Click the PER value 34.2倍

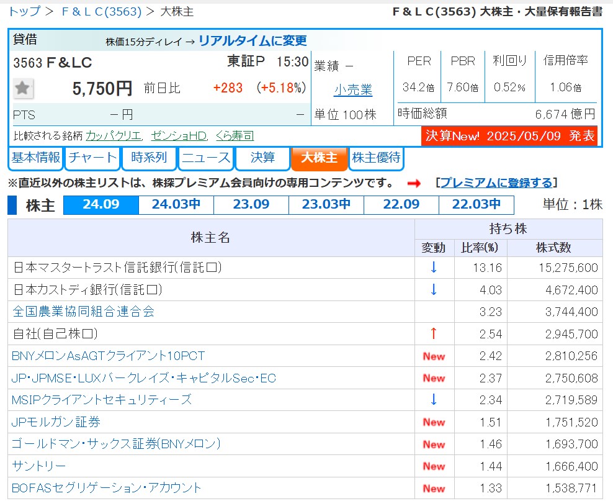(418, 87)
